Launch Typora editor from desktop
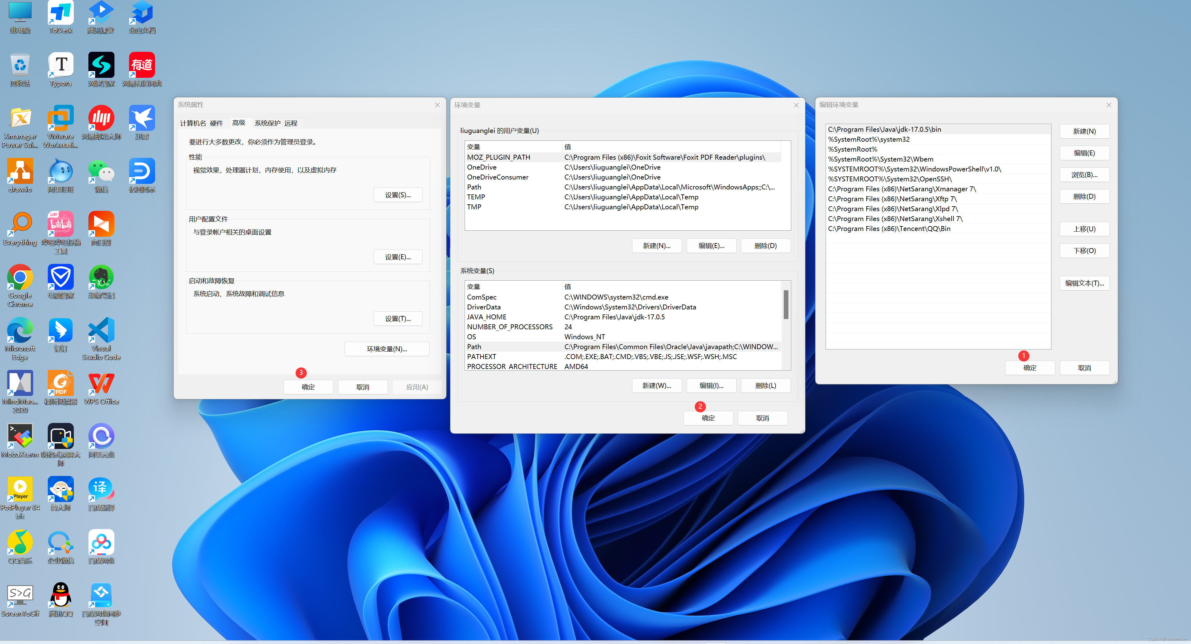 (60, 65)
